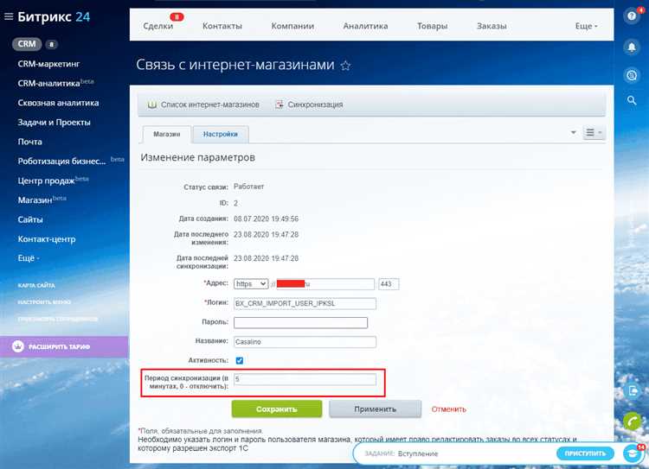Viewport: 649px width, 469px height.
Task: Click the Пригласить сотрудников link in sidebar
Action: 57,319
